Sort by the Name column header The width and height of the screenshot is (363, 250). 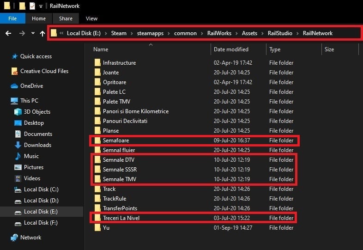click(101, 49)
